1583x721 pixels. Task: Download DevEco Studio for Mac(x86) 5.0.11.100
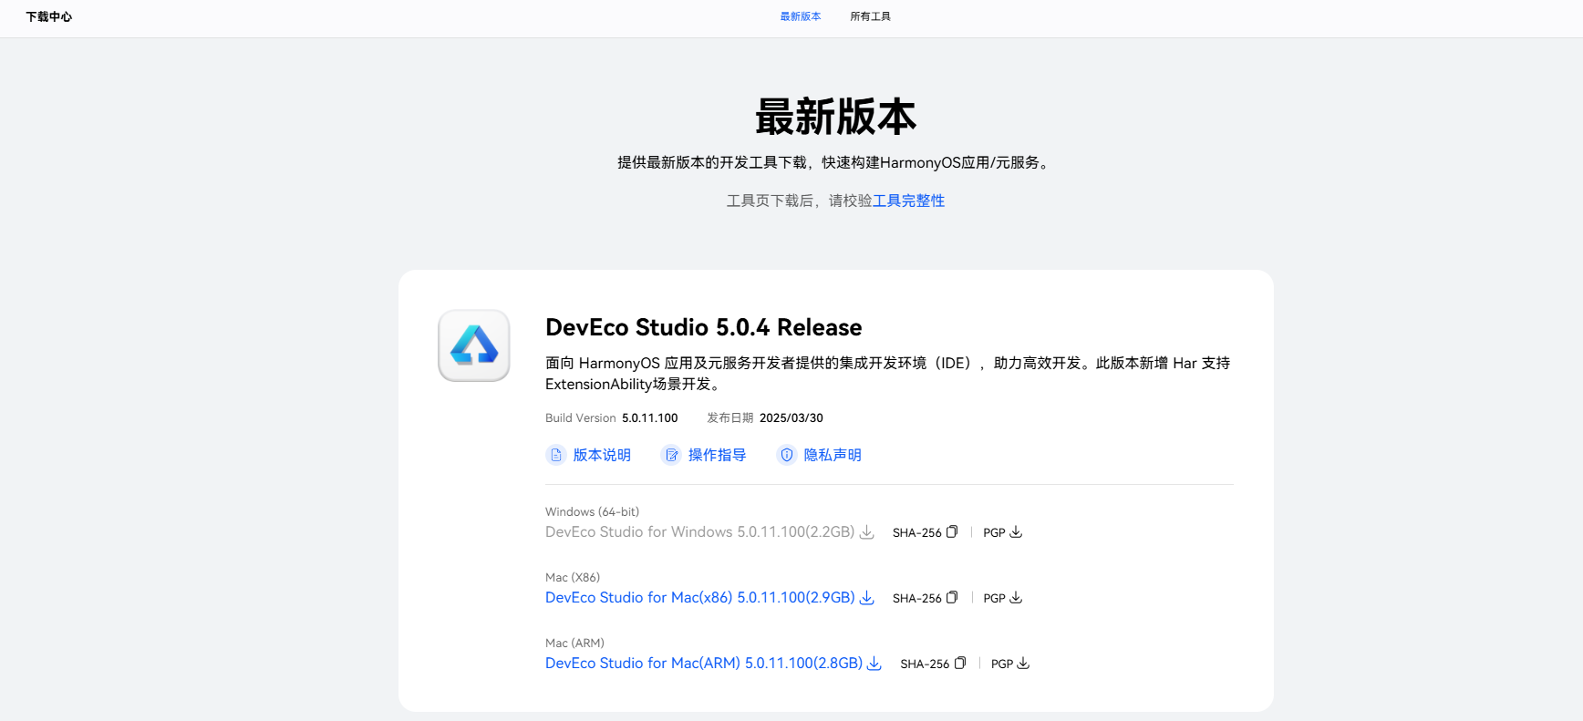click(x=699, y=598)
